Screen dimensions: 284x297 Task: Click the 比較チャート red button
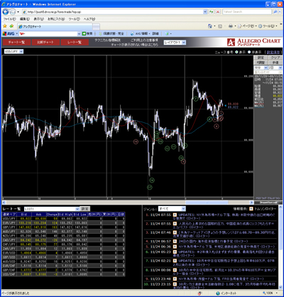pyautogui.click(x=45, y=43)
